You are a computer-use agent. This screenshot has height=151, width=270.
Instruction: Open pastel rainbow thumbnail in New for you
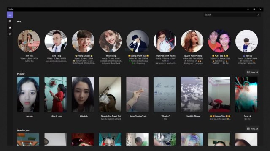click(x=192, y=139)
